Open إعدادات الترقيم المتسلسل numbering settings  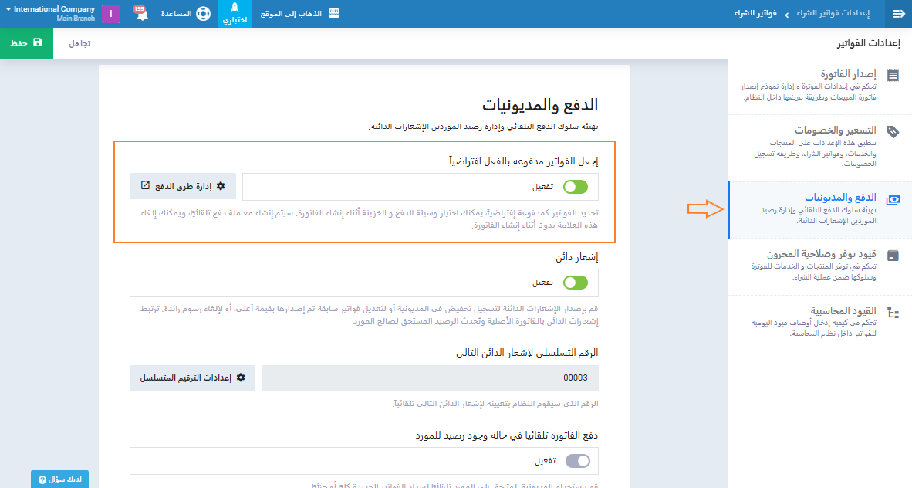coord(191,378)
